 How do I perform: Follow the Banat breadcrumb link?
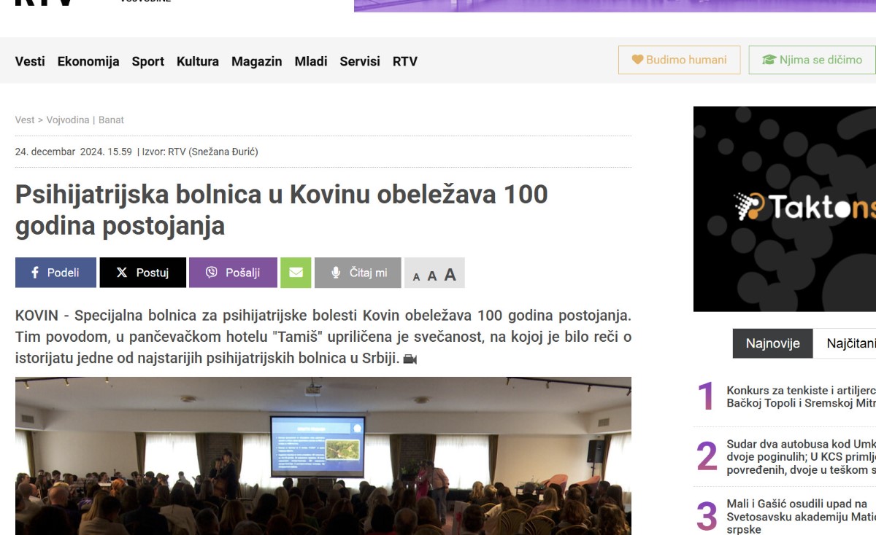(x=111, y=120)
